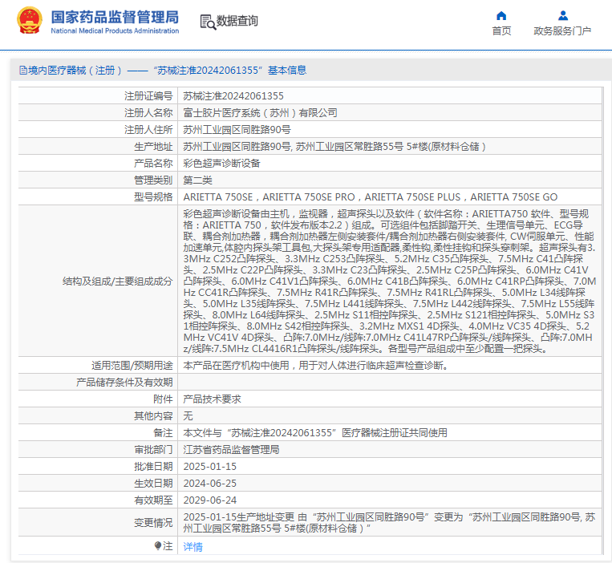
Task: Select approving department 江苏省药品监督管理局
Action: click(x=231, y=449)
